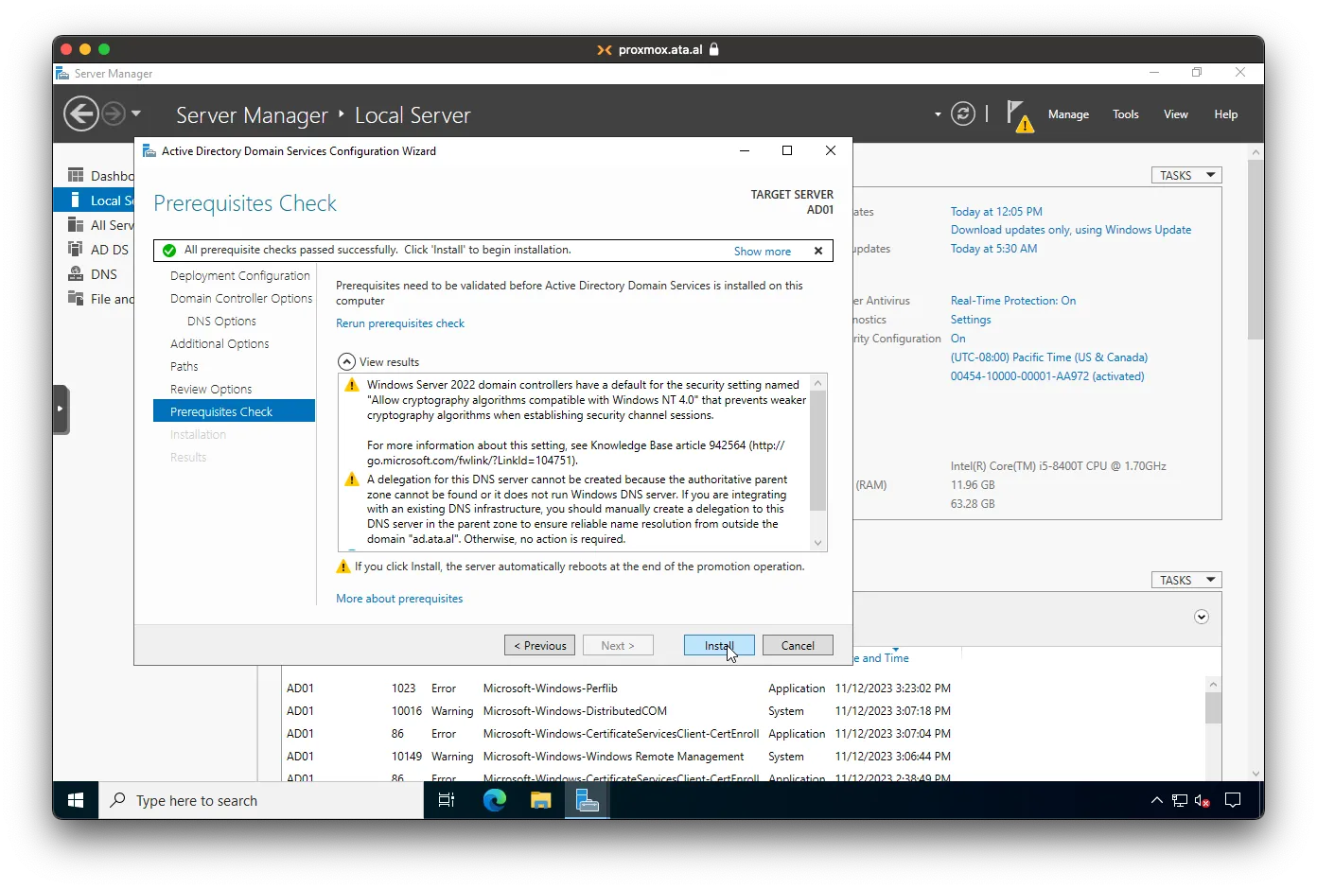Click Server Manager forward arrow
1317x889 pixels.
coord(113,114)
